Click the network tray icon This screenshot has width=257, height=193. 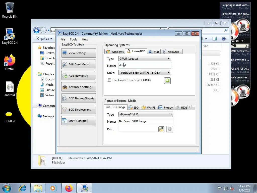click(x=226, y=188)
